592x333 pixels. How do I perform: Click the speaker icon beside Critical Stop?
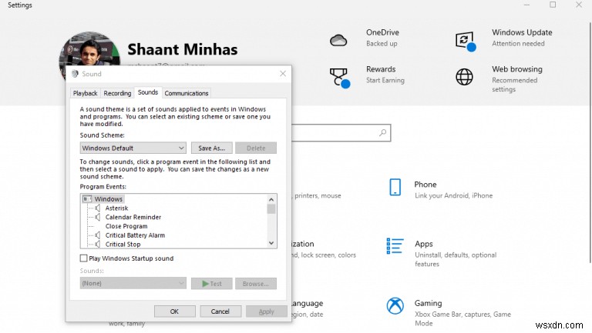(x=97, y=244)
